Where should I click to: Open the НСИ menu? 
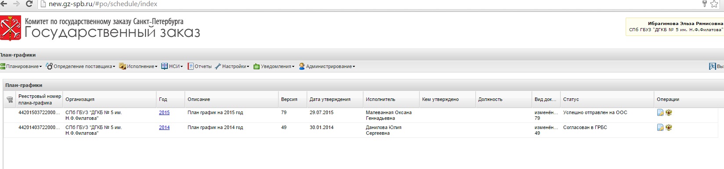tap(172, 66)
